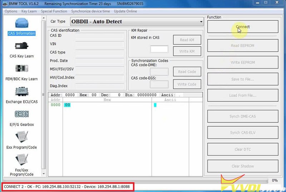Click the Diag.Index field
This screenshot has width=286, height=192.
point(100,86)
